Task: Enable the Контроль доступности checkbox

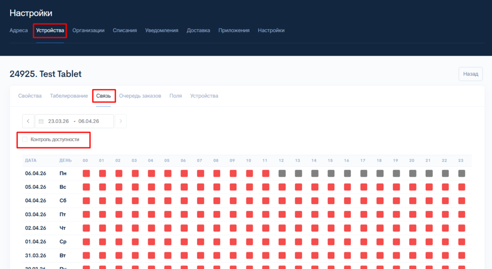Action: [25, 139]
